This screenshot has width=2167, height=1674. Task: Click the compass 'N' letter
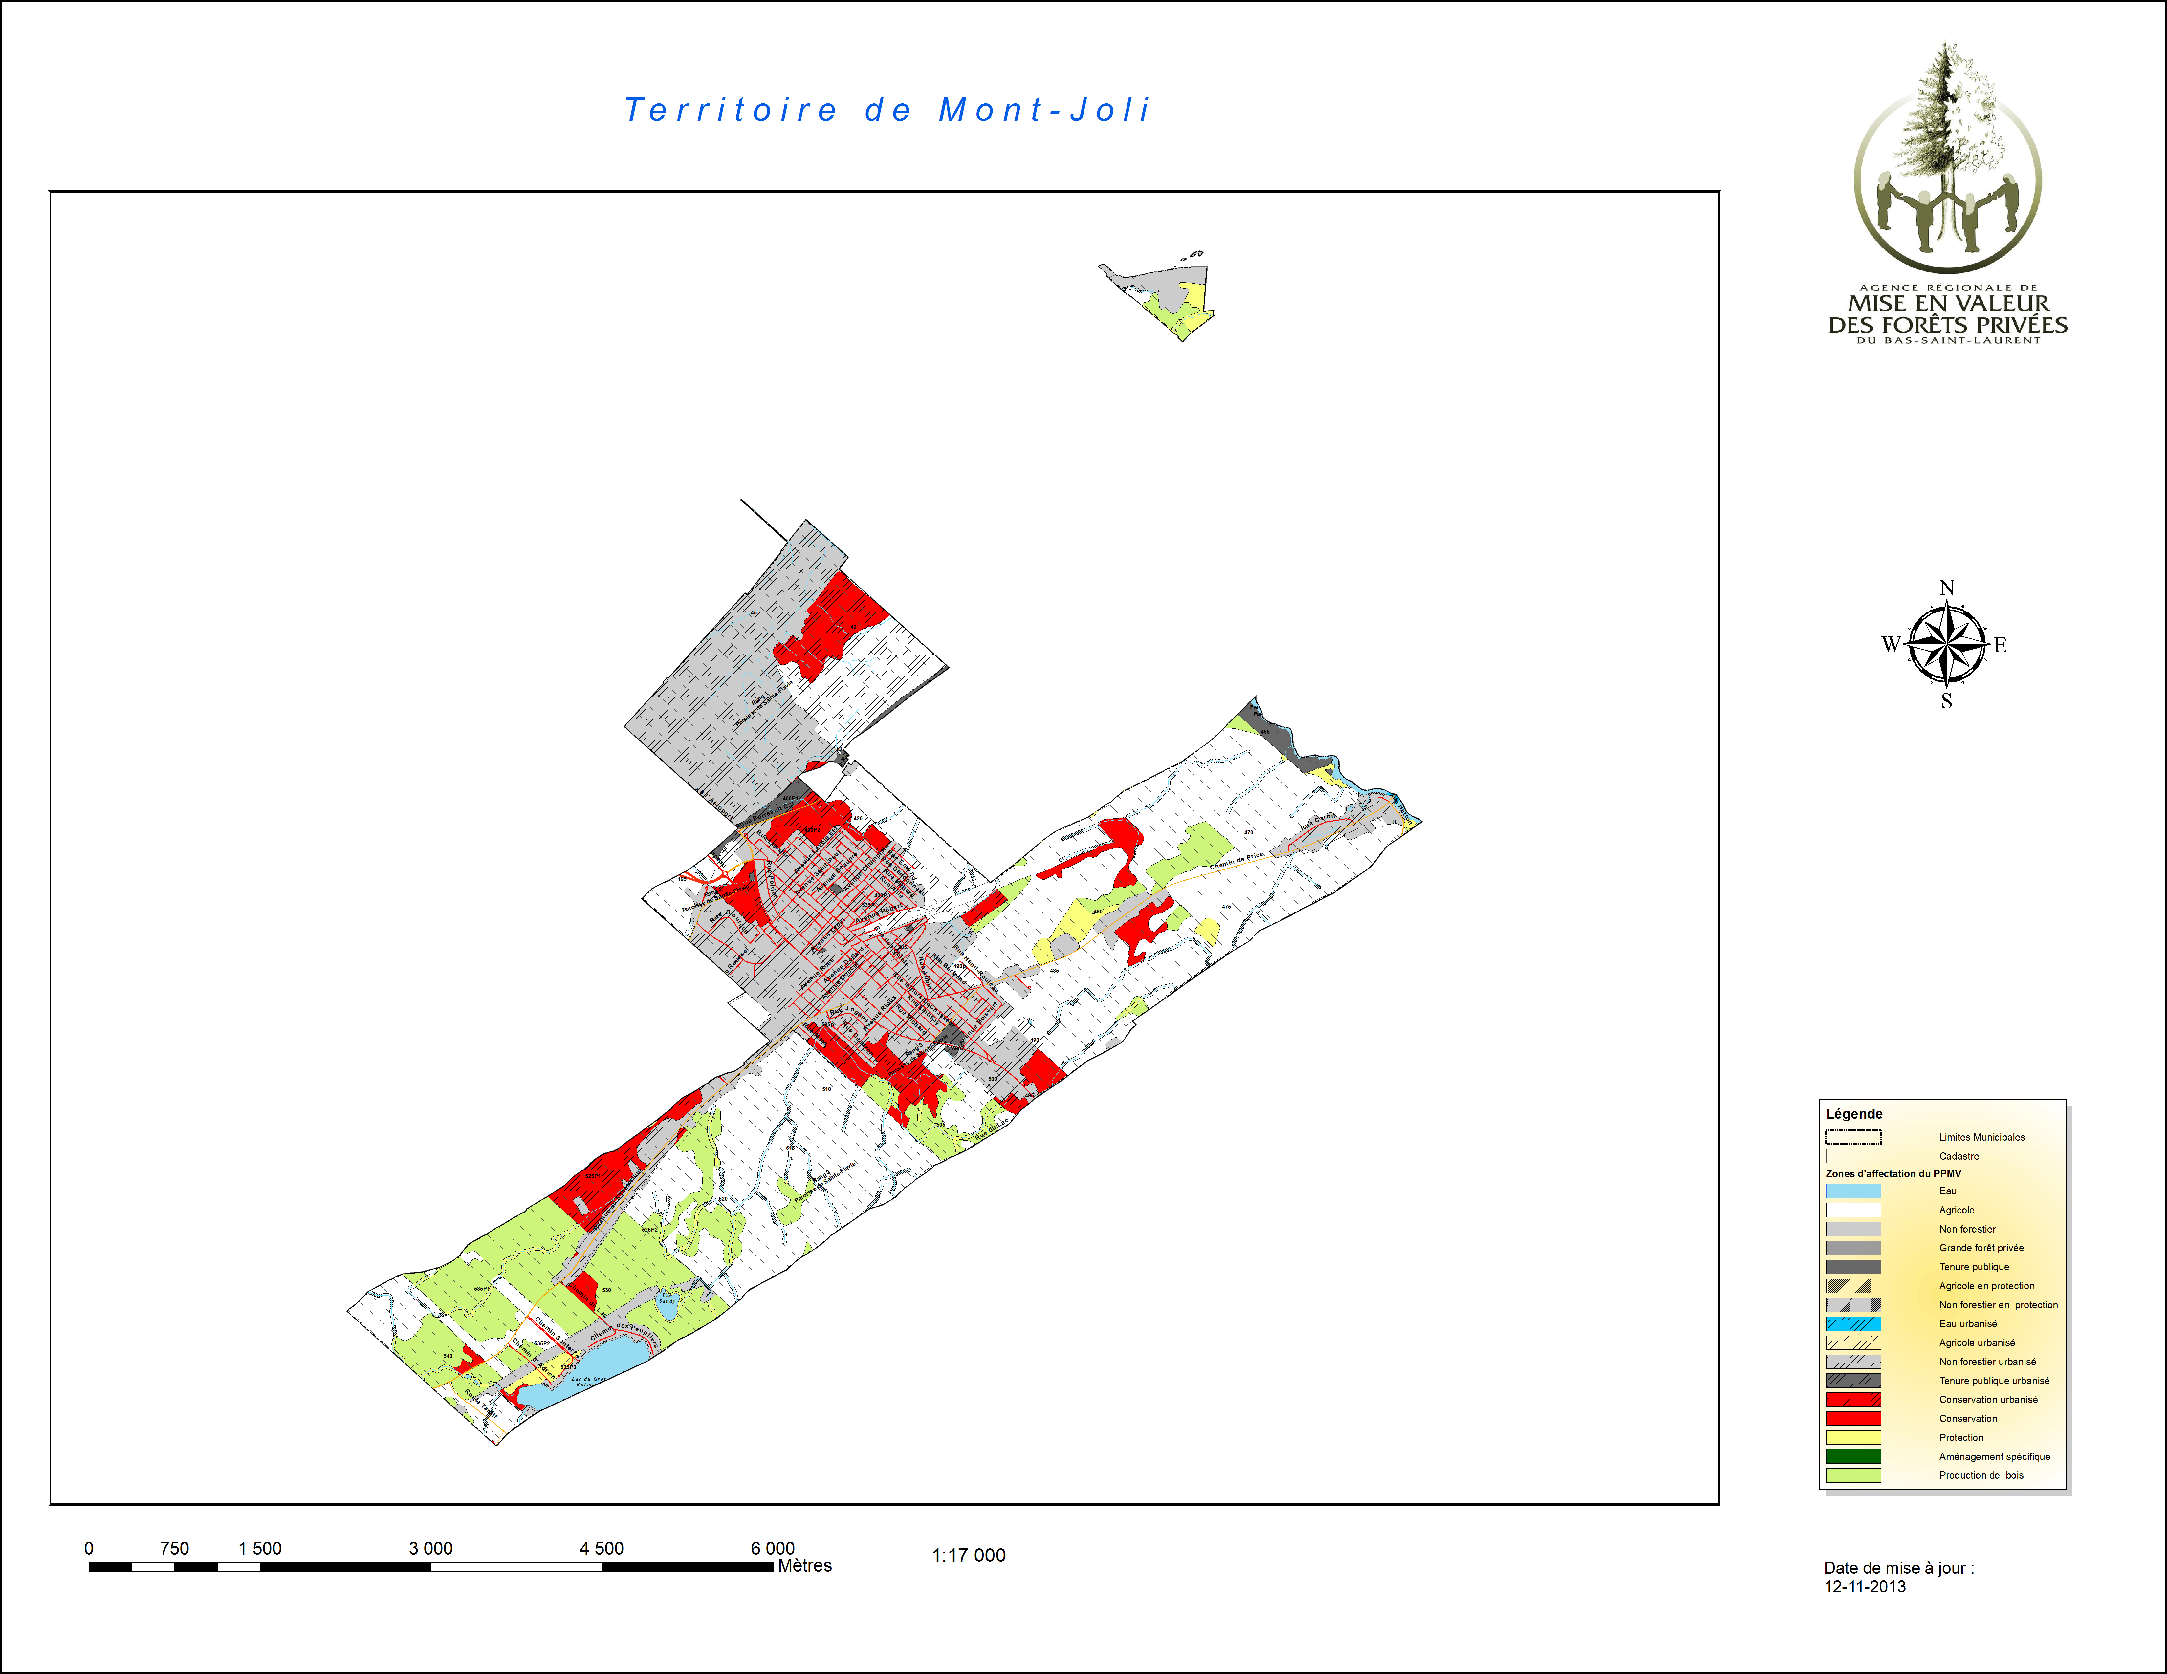coord(1947,587)
